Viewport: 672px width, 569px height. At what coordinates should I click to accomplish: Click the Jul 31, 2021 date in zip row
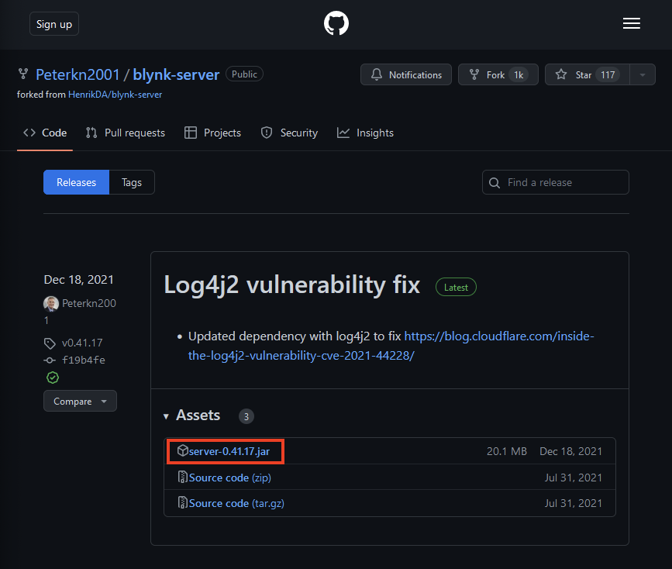573,478
